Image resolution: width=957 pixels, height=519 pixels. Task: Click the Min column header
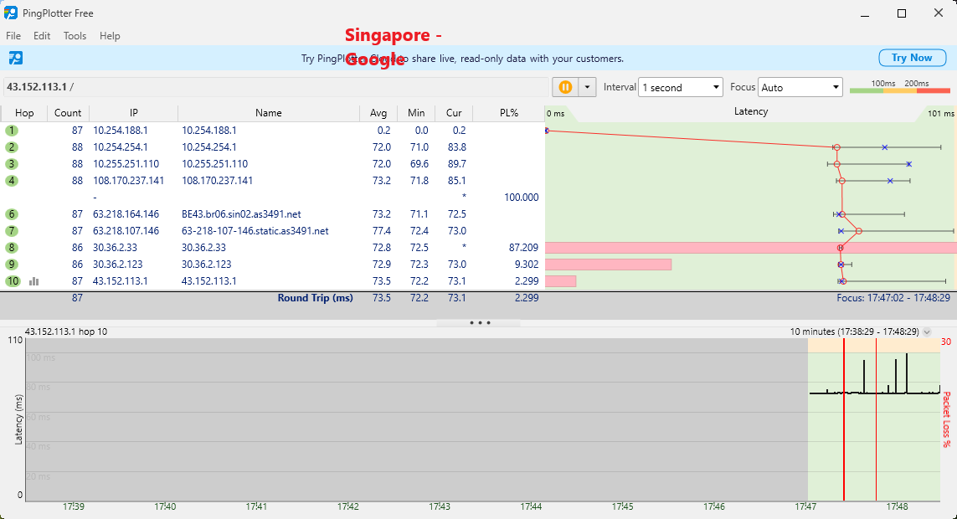[x=416, y=113]
